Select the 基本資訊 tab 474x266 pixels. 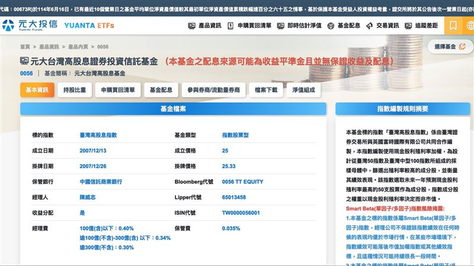point(37,90)
